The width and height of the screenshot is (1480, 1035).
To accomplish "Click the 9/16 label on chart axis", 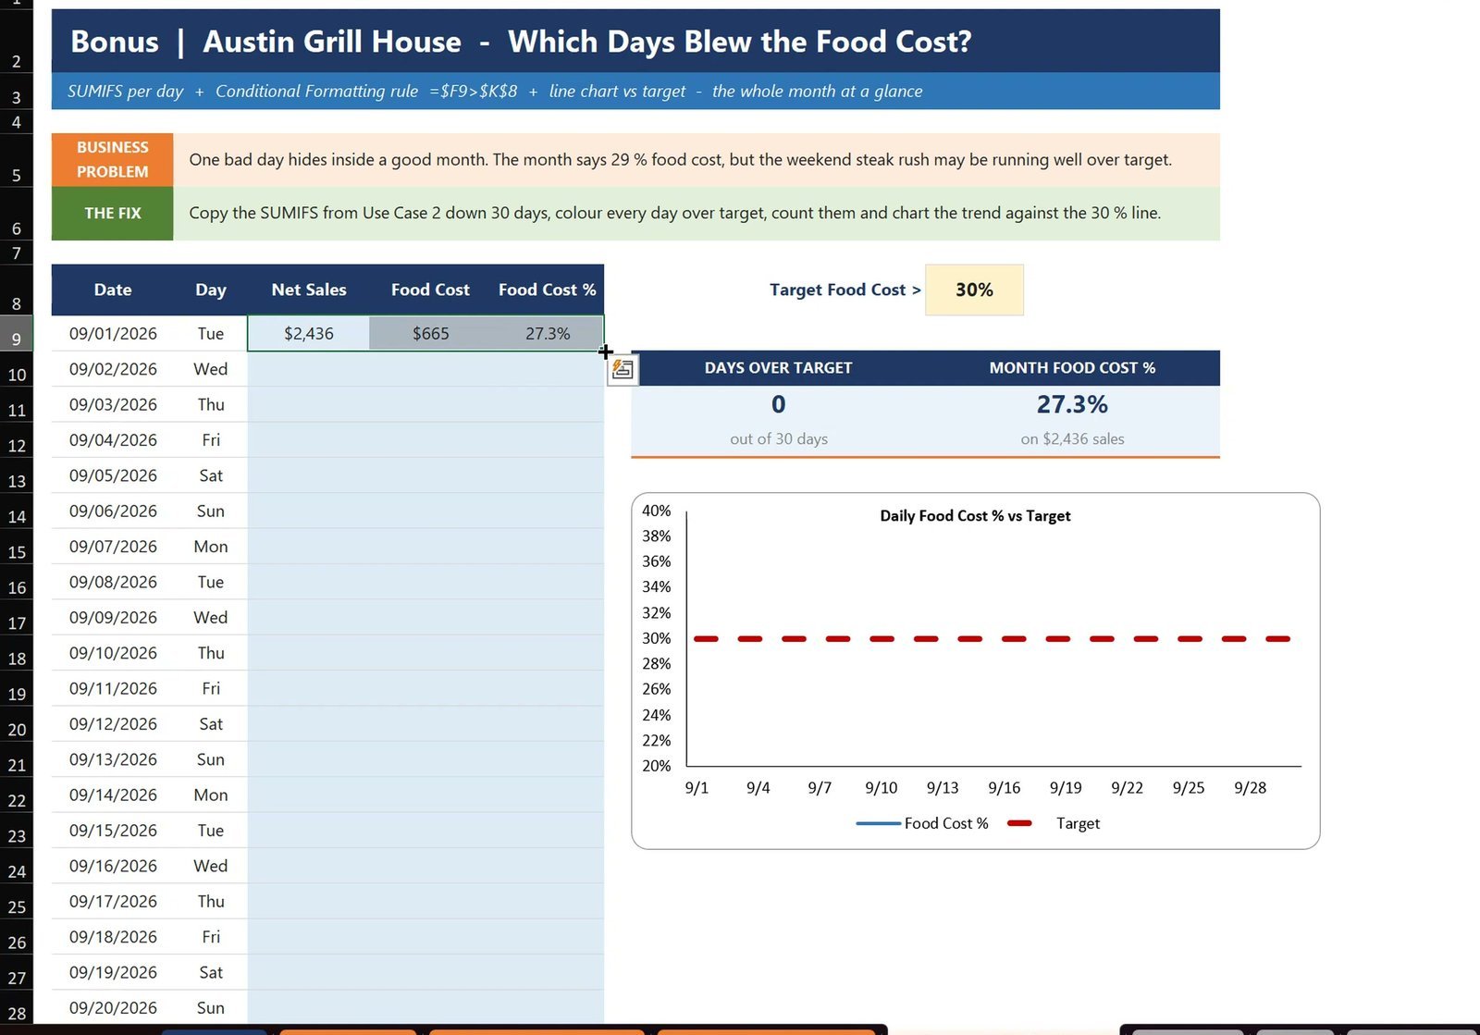I will (x=1004, y=787).
